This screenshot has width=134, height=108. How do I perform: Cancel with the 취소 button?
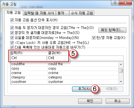(x=118, y=101)
